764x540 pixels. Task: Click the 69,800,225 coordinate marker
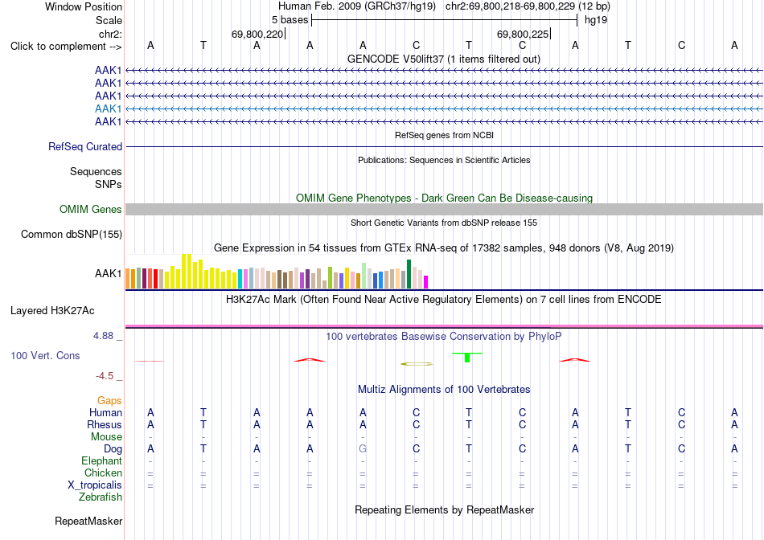523,34
